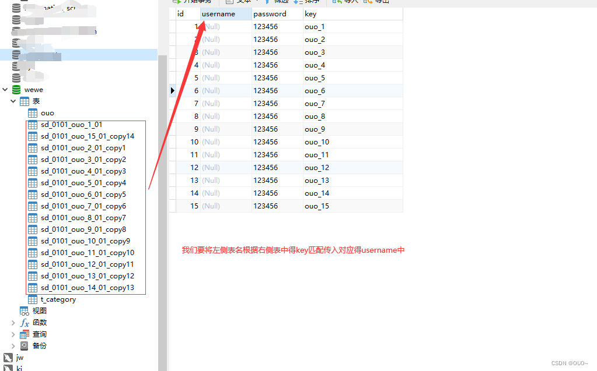Expand the 备份 backup node
This screenshot has height=371, width=597.
point(13,346)
